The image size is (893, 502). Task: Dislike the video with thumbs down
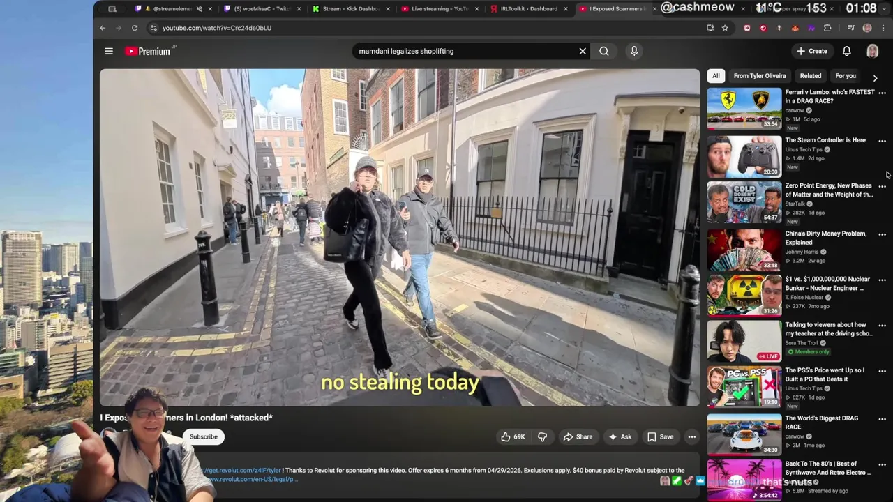tap(542, 437)
